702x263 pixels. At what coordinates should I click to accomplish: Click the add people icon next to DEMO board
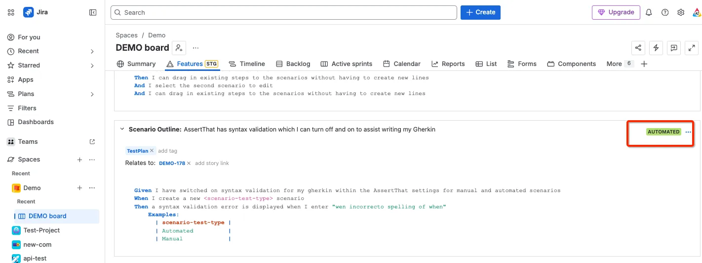(x=179, y=48)
